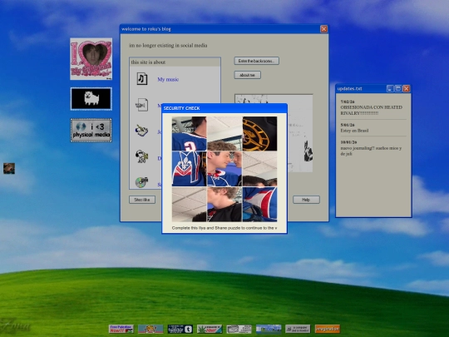This screenshot has height=337, width=449.
Task: Click the CD disc icon in the site list
Action: click(x=141, y=182)
